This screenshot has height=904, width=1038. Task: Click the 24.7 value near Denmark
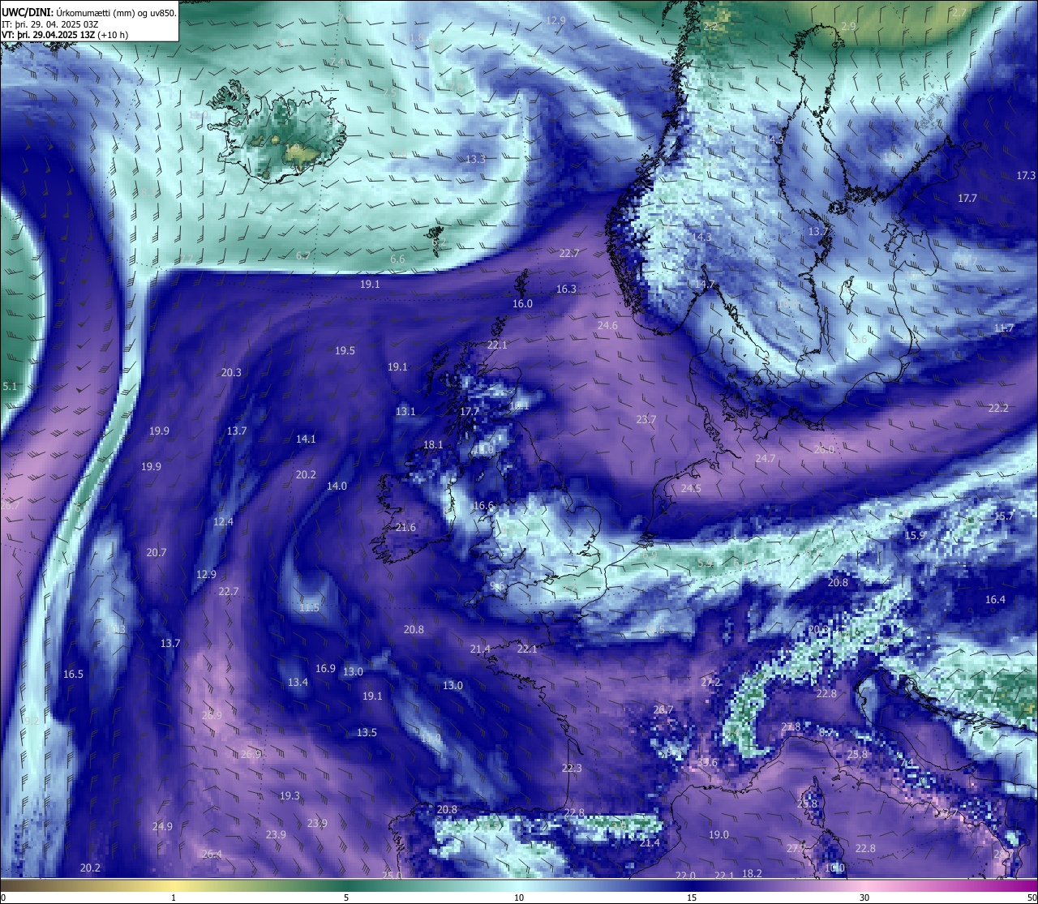coord(765,459)
